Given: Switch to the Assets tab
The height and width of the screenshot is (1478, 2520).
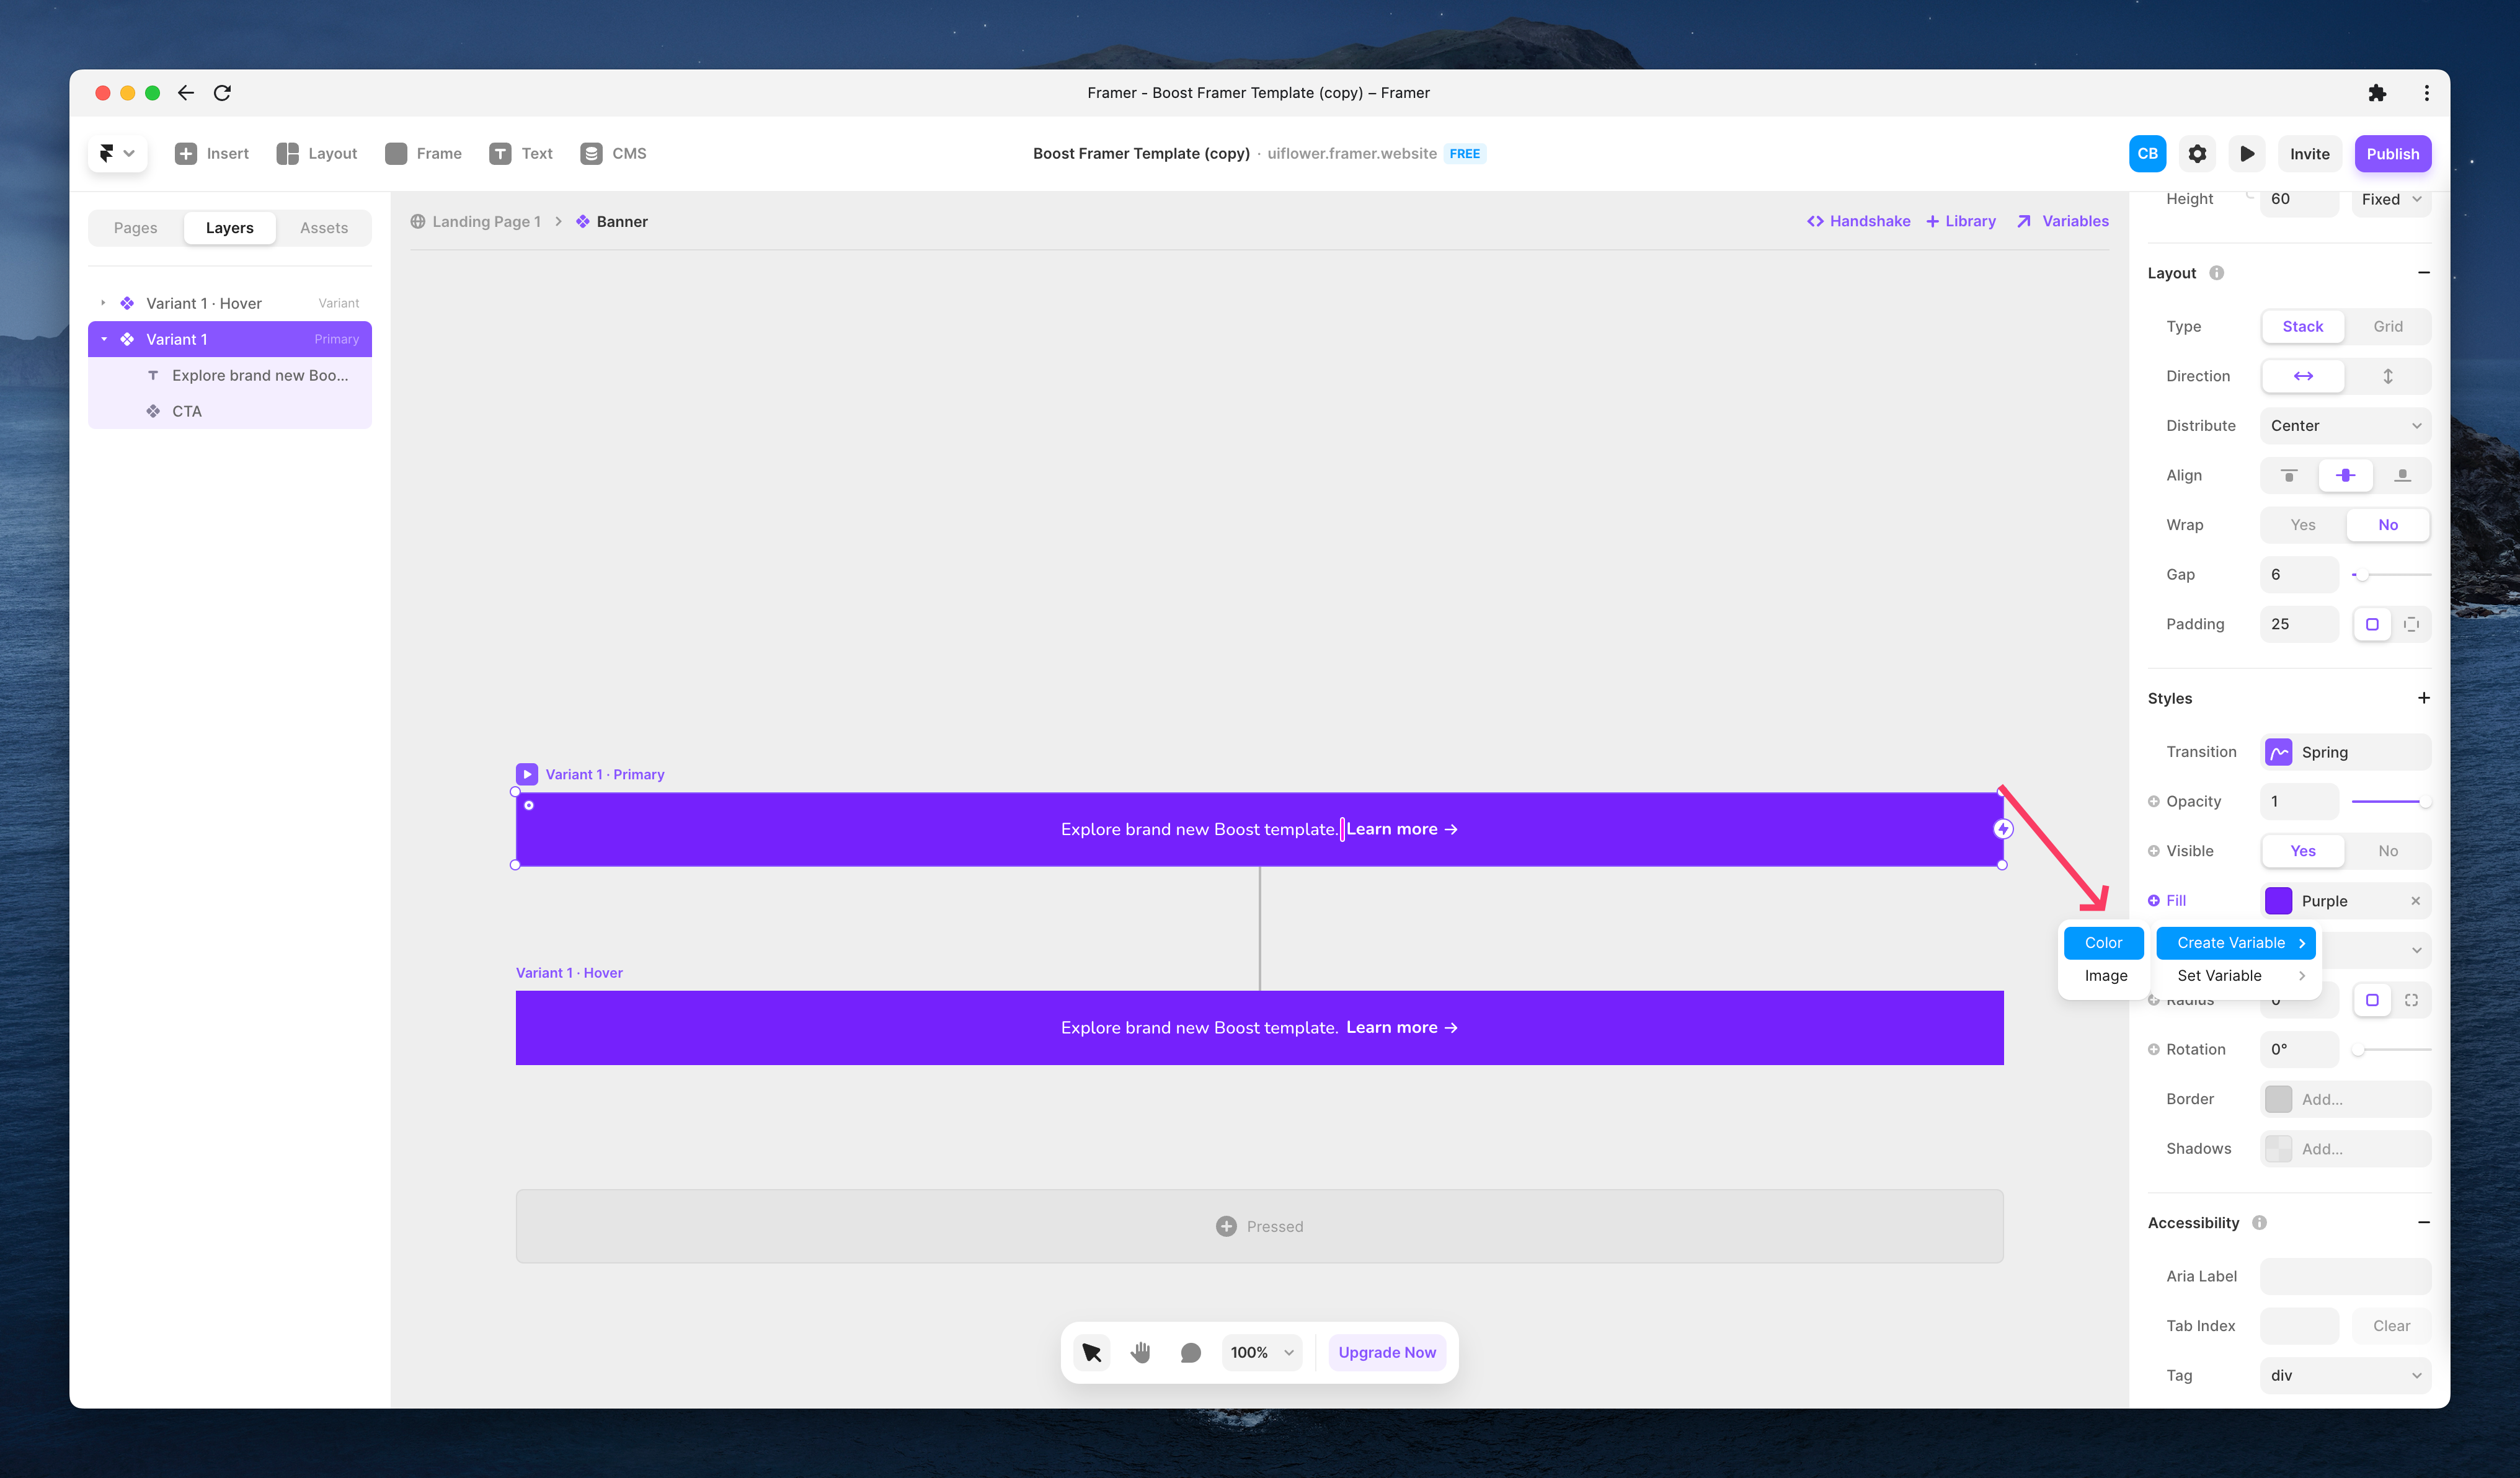Looking at the screenshot, I should pyautogui.click(x=323, y=228).
